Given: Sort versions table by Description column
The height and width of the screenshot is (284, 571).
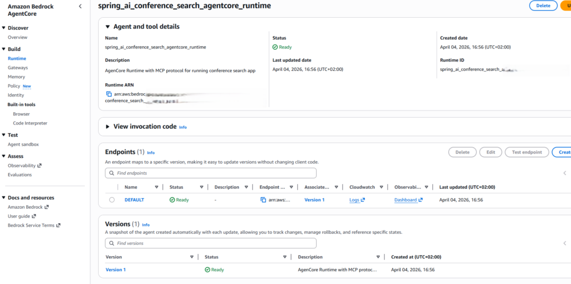Looking at the screenshot, I should [x=378, y=257].
